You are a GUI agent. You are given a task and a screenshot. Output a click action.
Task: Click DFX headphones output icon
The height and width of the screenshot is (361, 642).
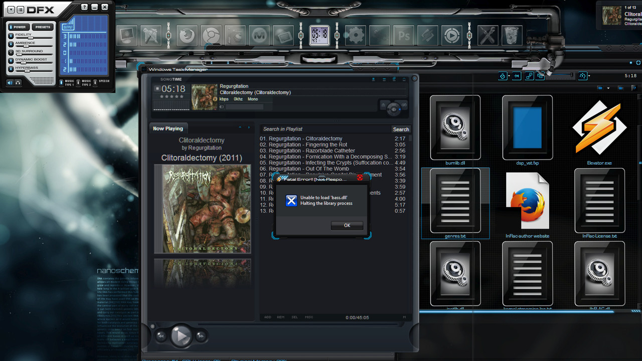click(x=18, y=83)
